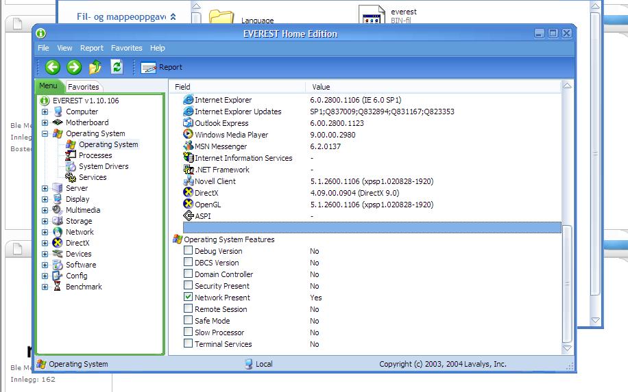Image resolution: width=628 pixels, height=392 pixels.
Task: Click the Refresh toolbar icon
Action: click(x=117, y=67)
